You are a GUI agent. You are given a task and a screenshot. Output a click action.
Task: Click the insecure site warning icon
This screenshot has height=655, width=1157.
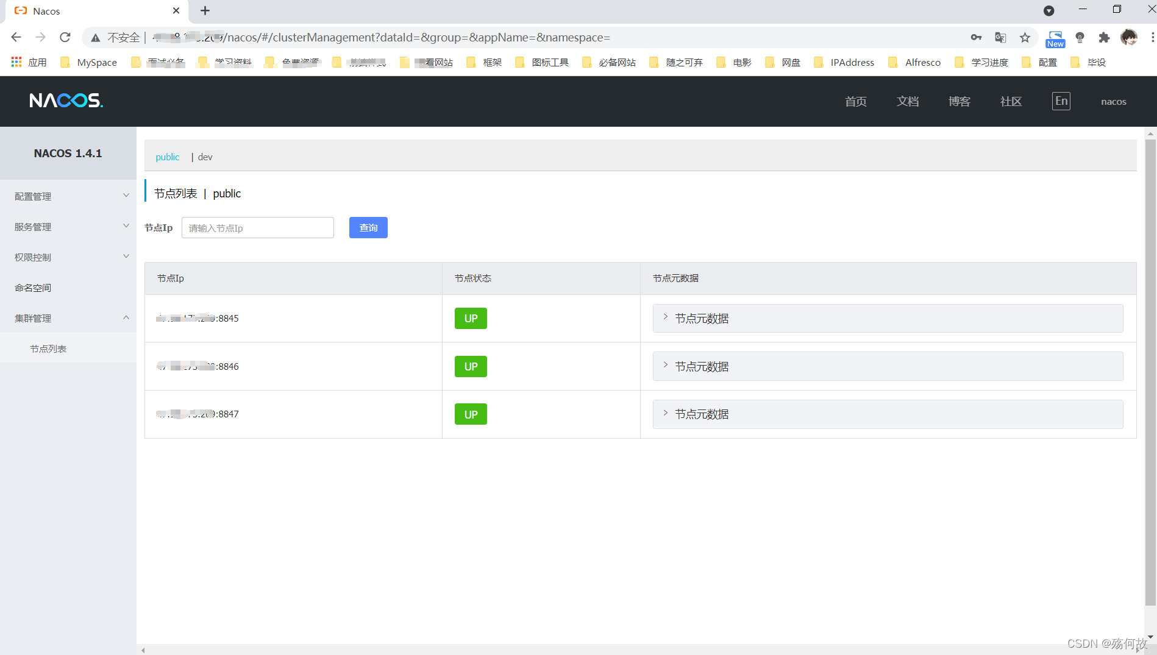96,37
